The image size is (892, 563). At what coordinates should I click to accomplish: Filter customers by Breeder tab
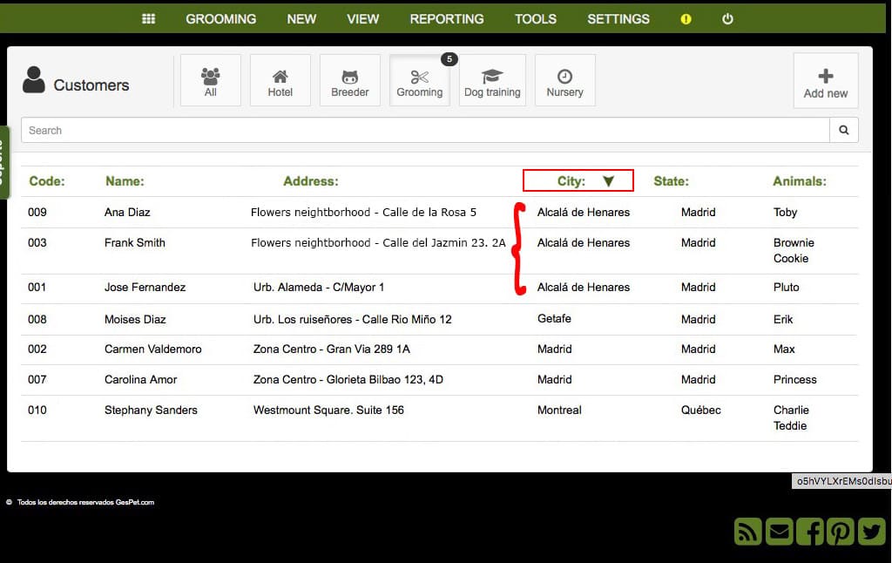point(350,80)
